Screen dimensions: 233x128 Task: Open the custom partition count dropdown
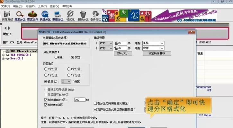coord(66,82)
